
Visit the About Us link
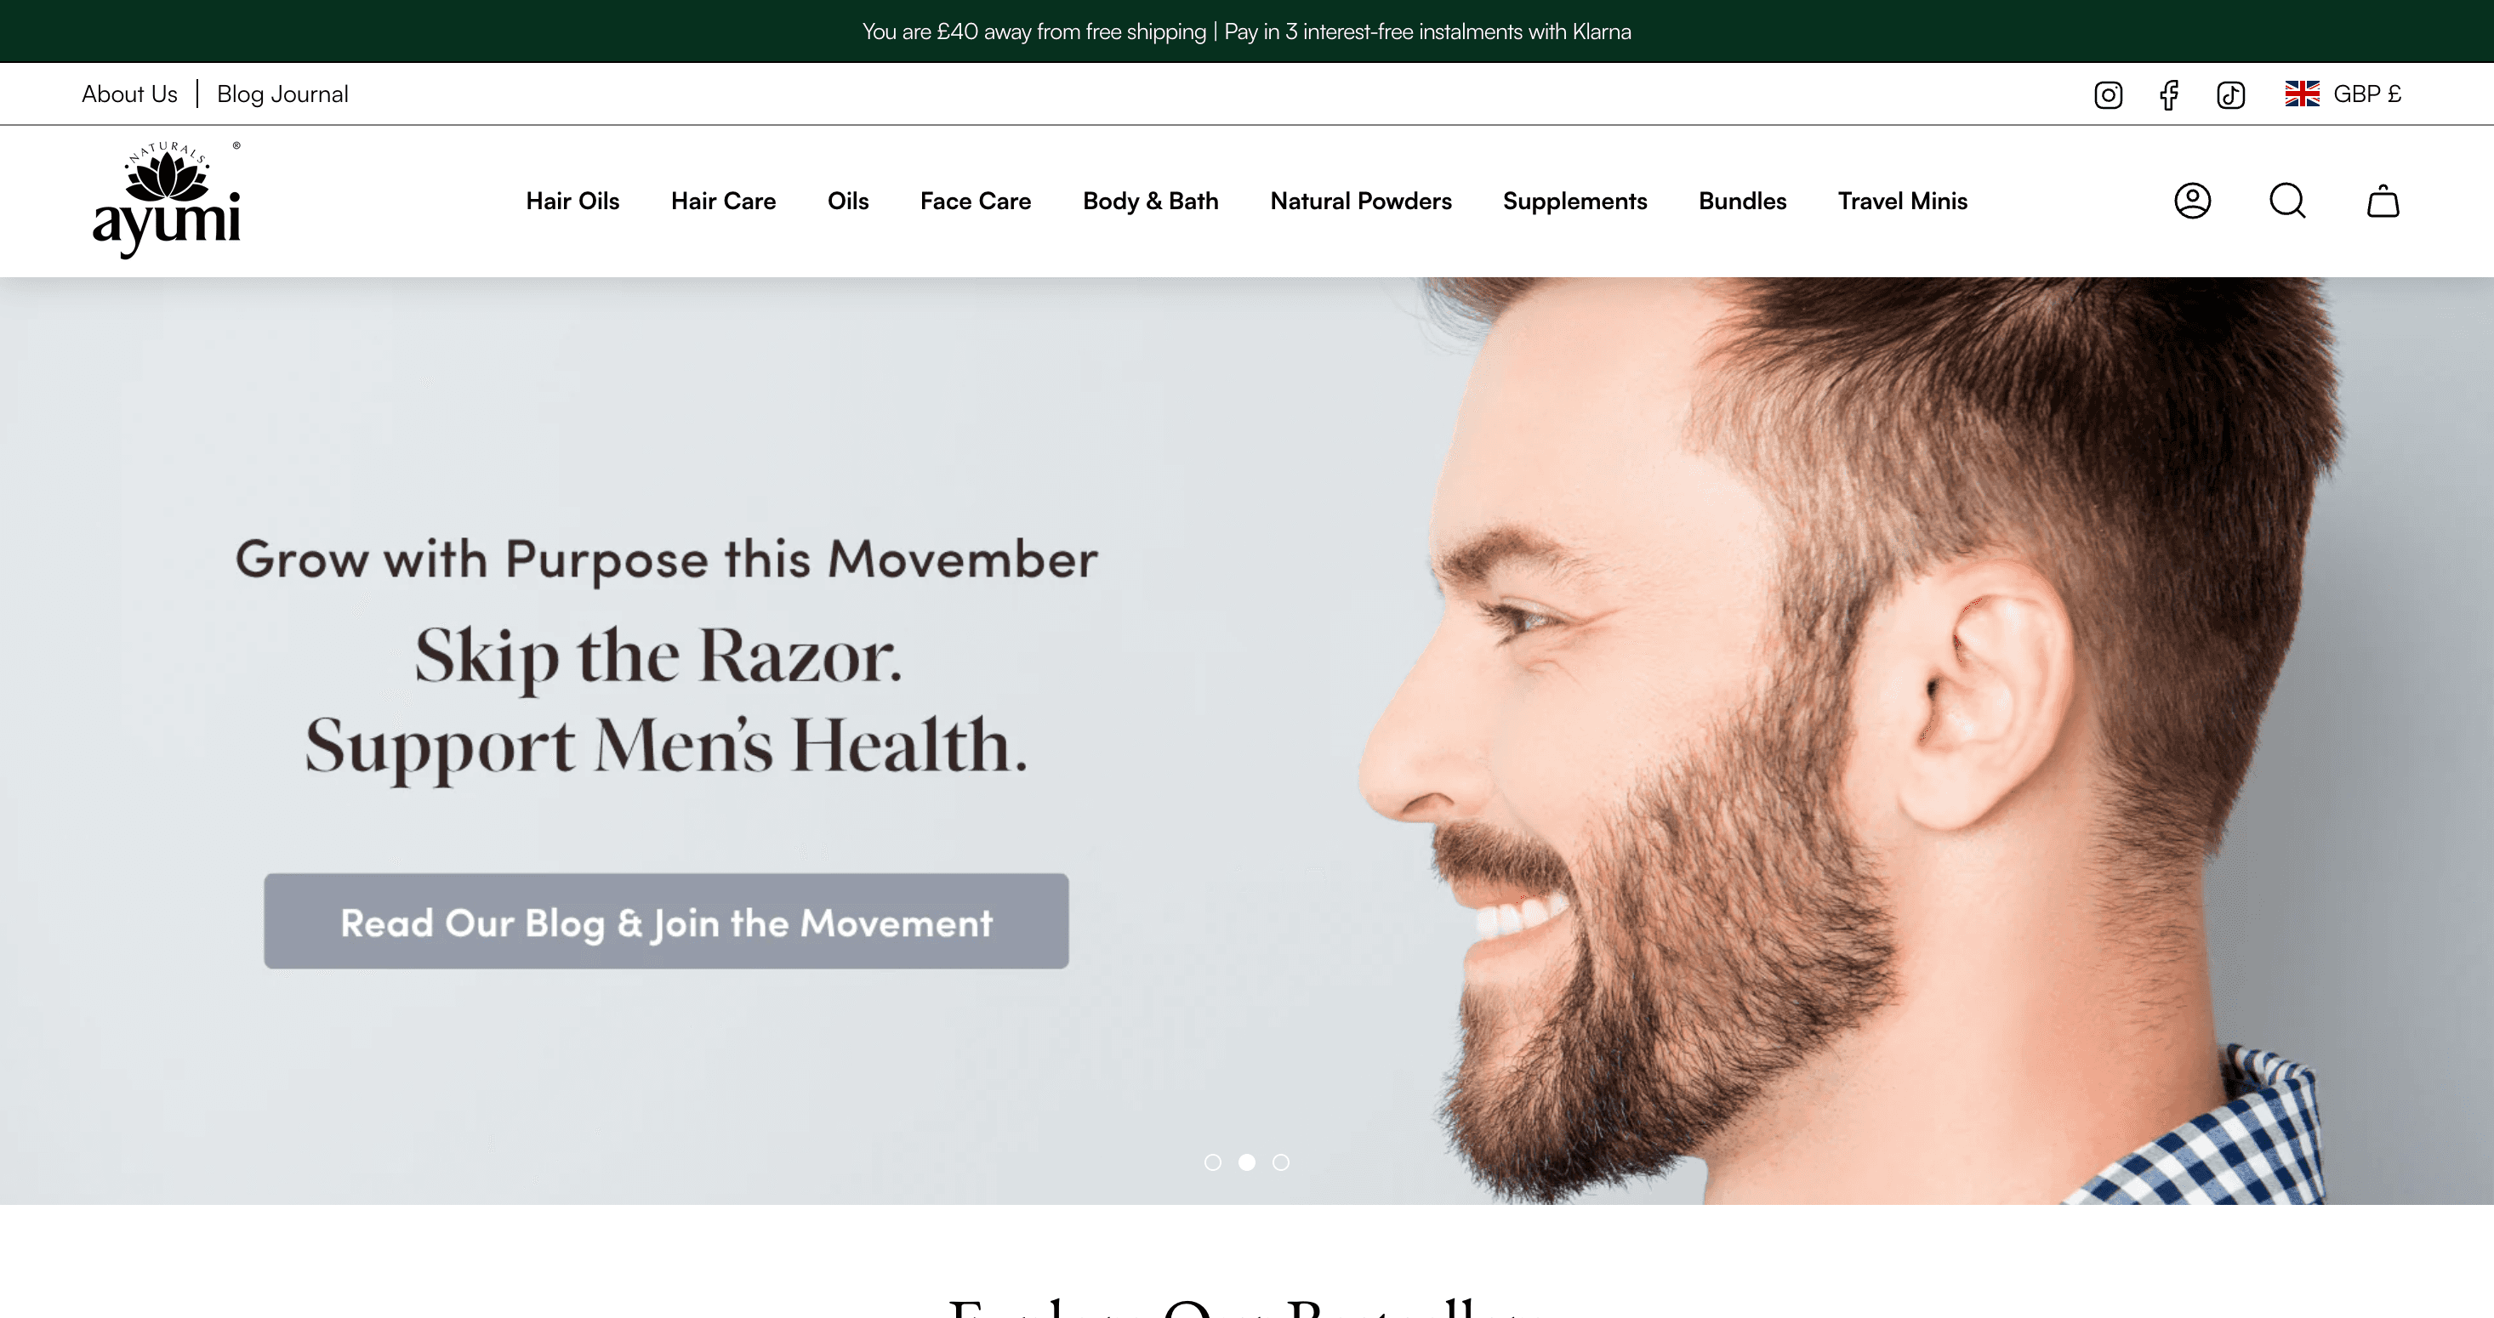(130, 94)
